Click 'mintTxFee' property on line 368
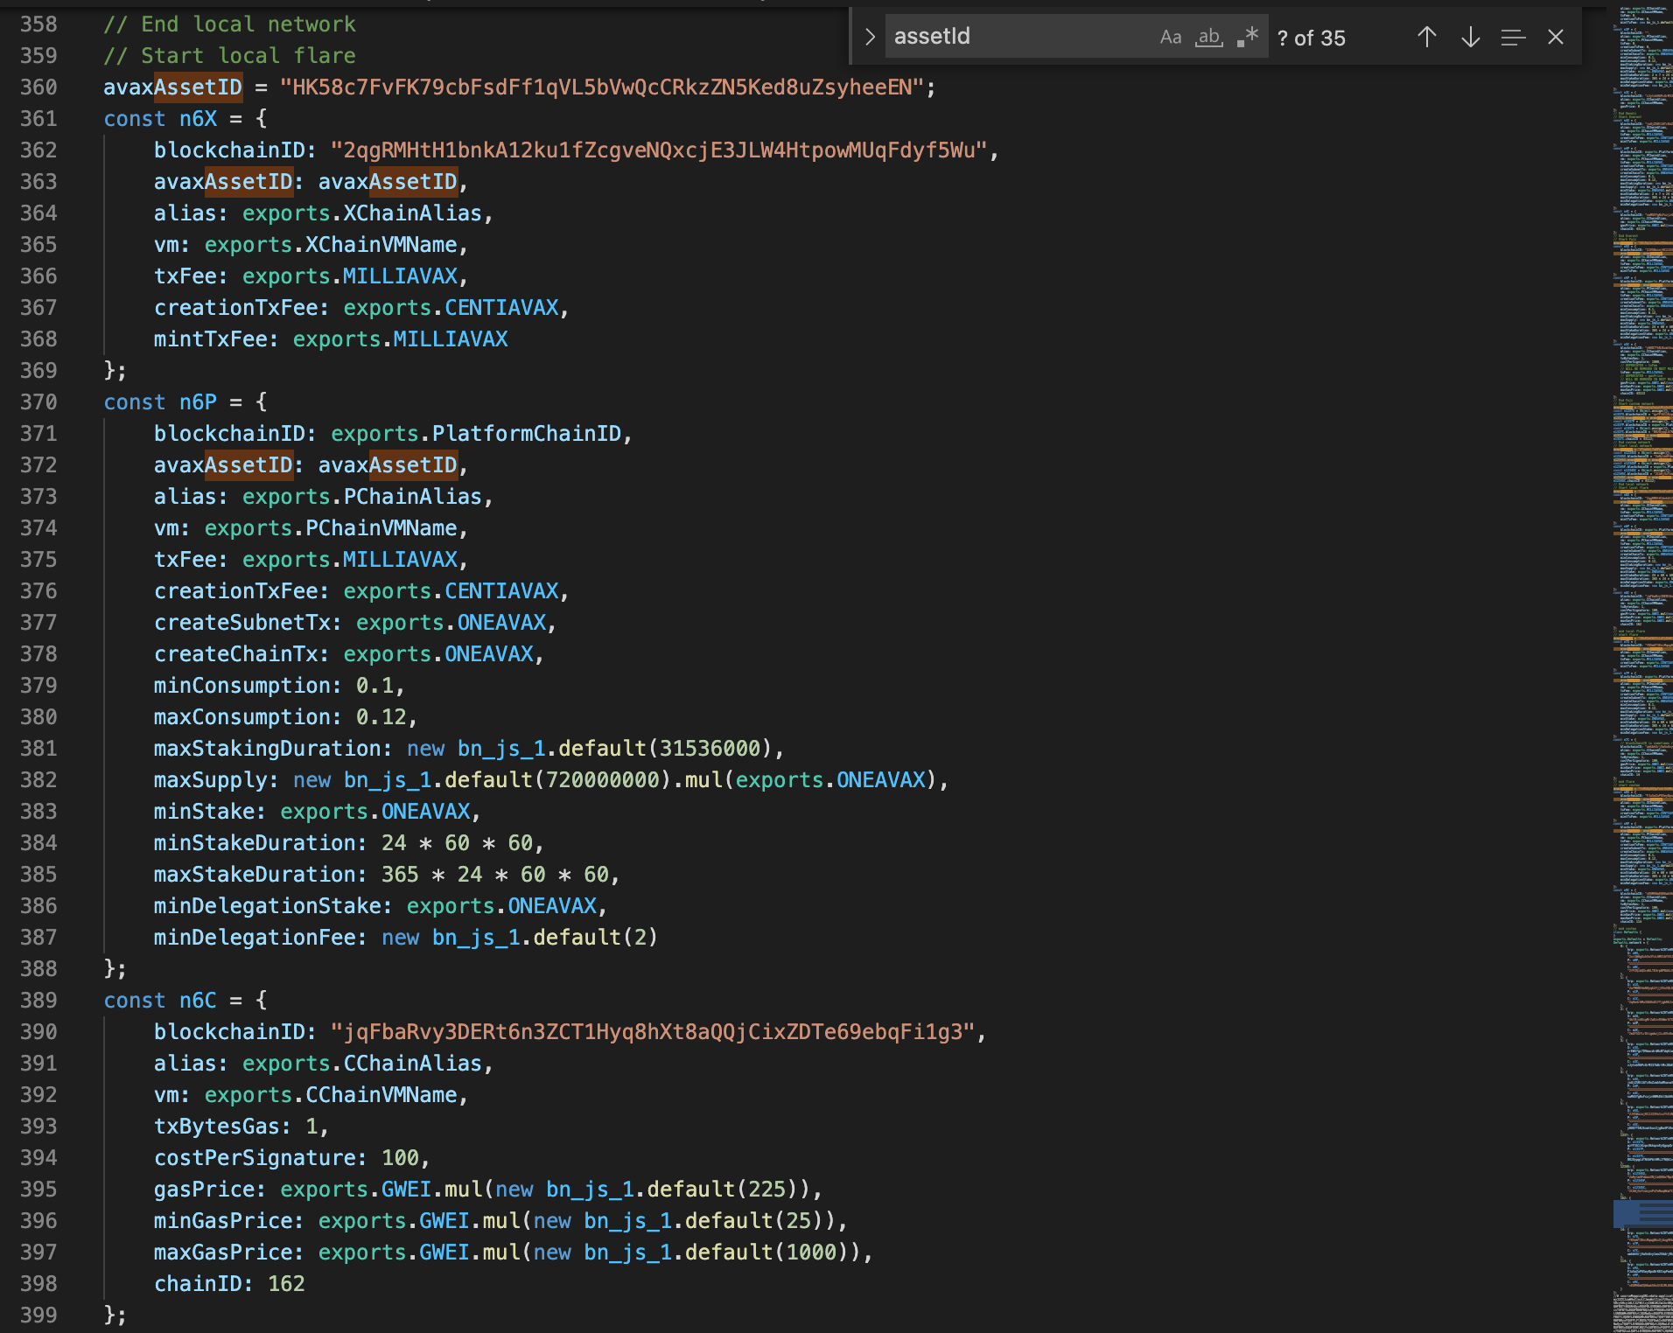 tap(211, 338)
